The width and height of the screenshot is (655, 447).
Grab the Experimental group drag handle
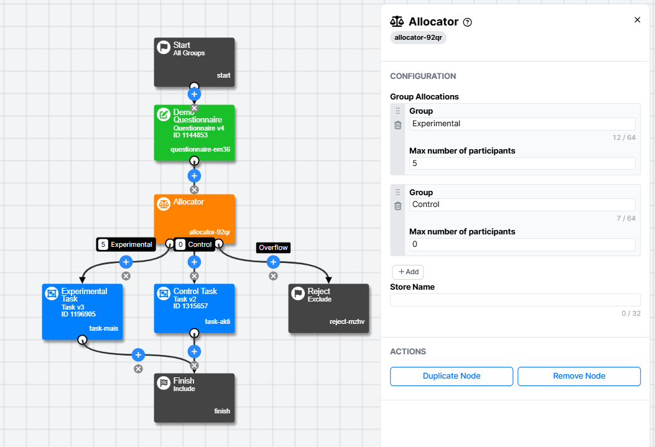coord(397,111)
